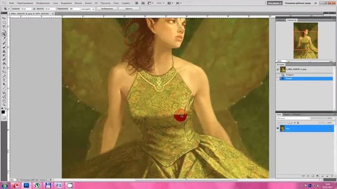Image resolution: width=337 pixels, height=189 pixels.
Task: Open the Фильтр menu
Action: pyautogui.click(x=78, y=3)
